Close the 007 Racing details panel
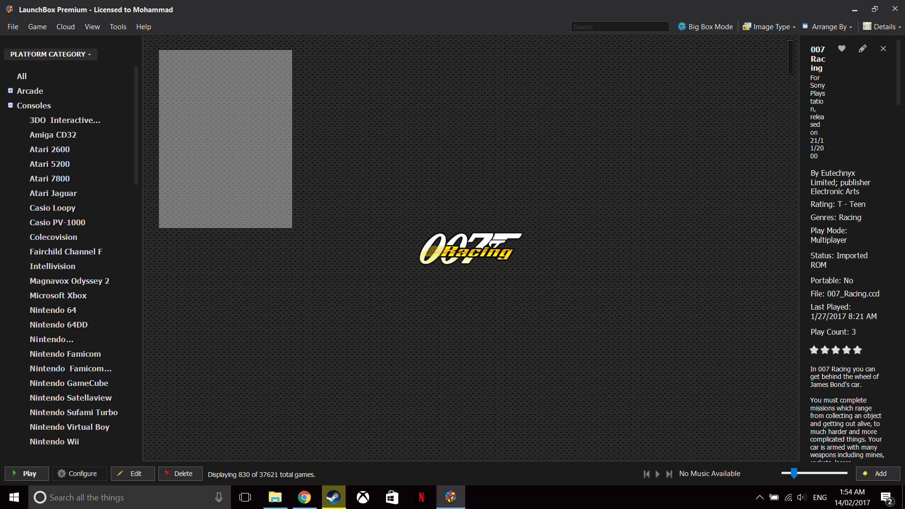This screenshot has width=905, height=509. tap(883, 49)
